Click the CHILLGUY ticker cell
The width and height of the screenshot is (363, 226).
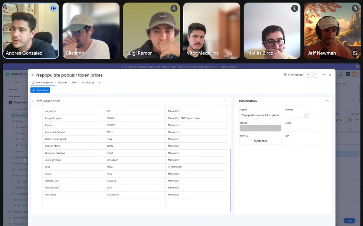point(135,160)
